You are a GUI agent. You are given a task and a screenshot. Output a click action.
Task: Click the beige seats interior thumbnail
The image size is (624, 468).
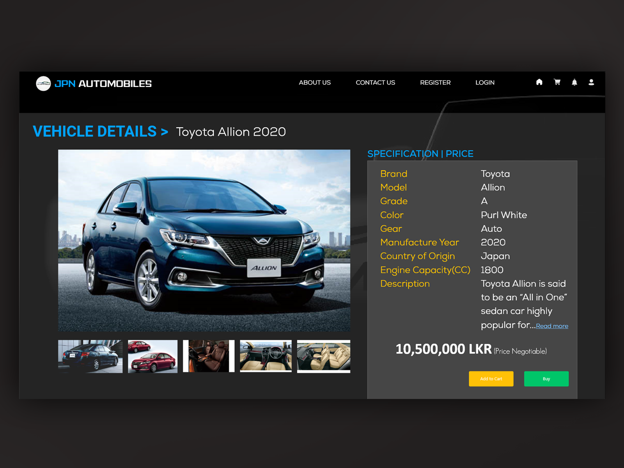(x=324, y=355)
